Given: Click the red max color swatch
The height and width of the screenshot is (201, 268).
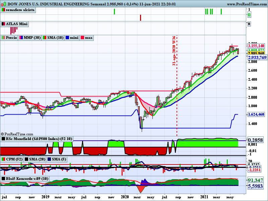Looking at the screenshot, I should (82, 38).
